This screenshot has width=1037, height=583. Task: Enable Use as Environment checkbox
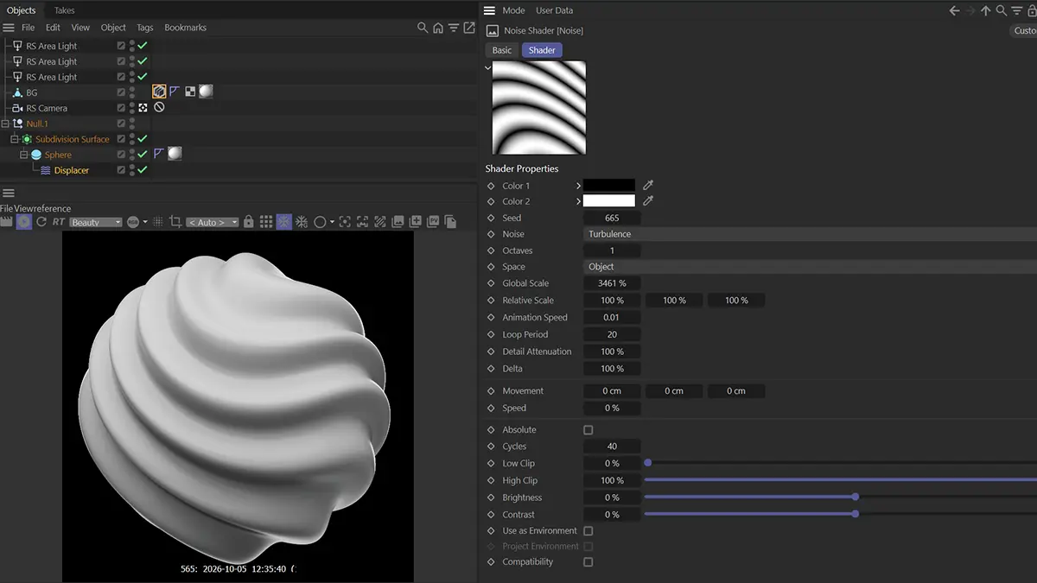(588, 530)
